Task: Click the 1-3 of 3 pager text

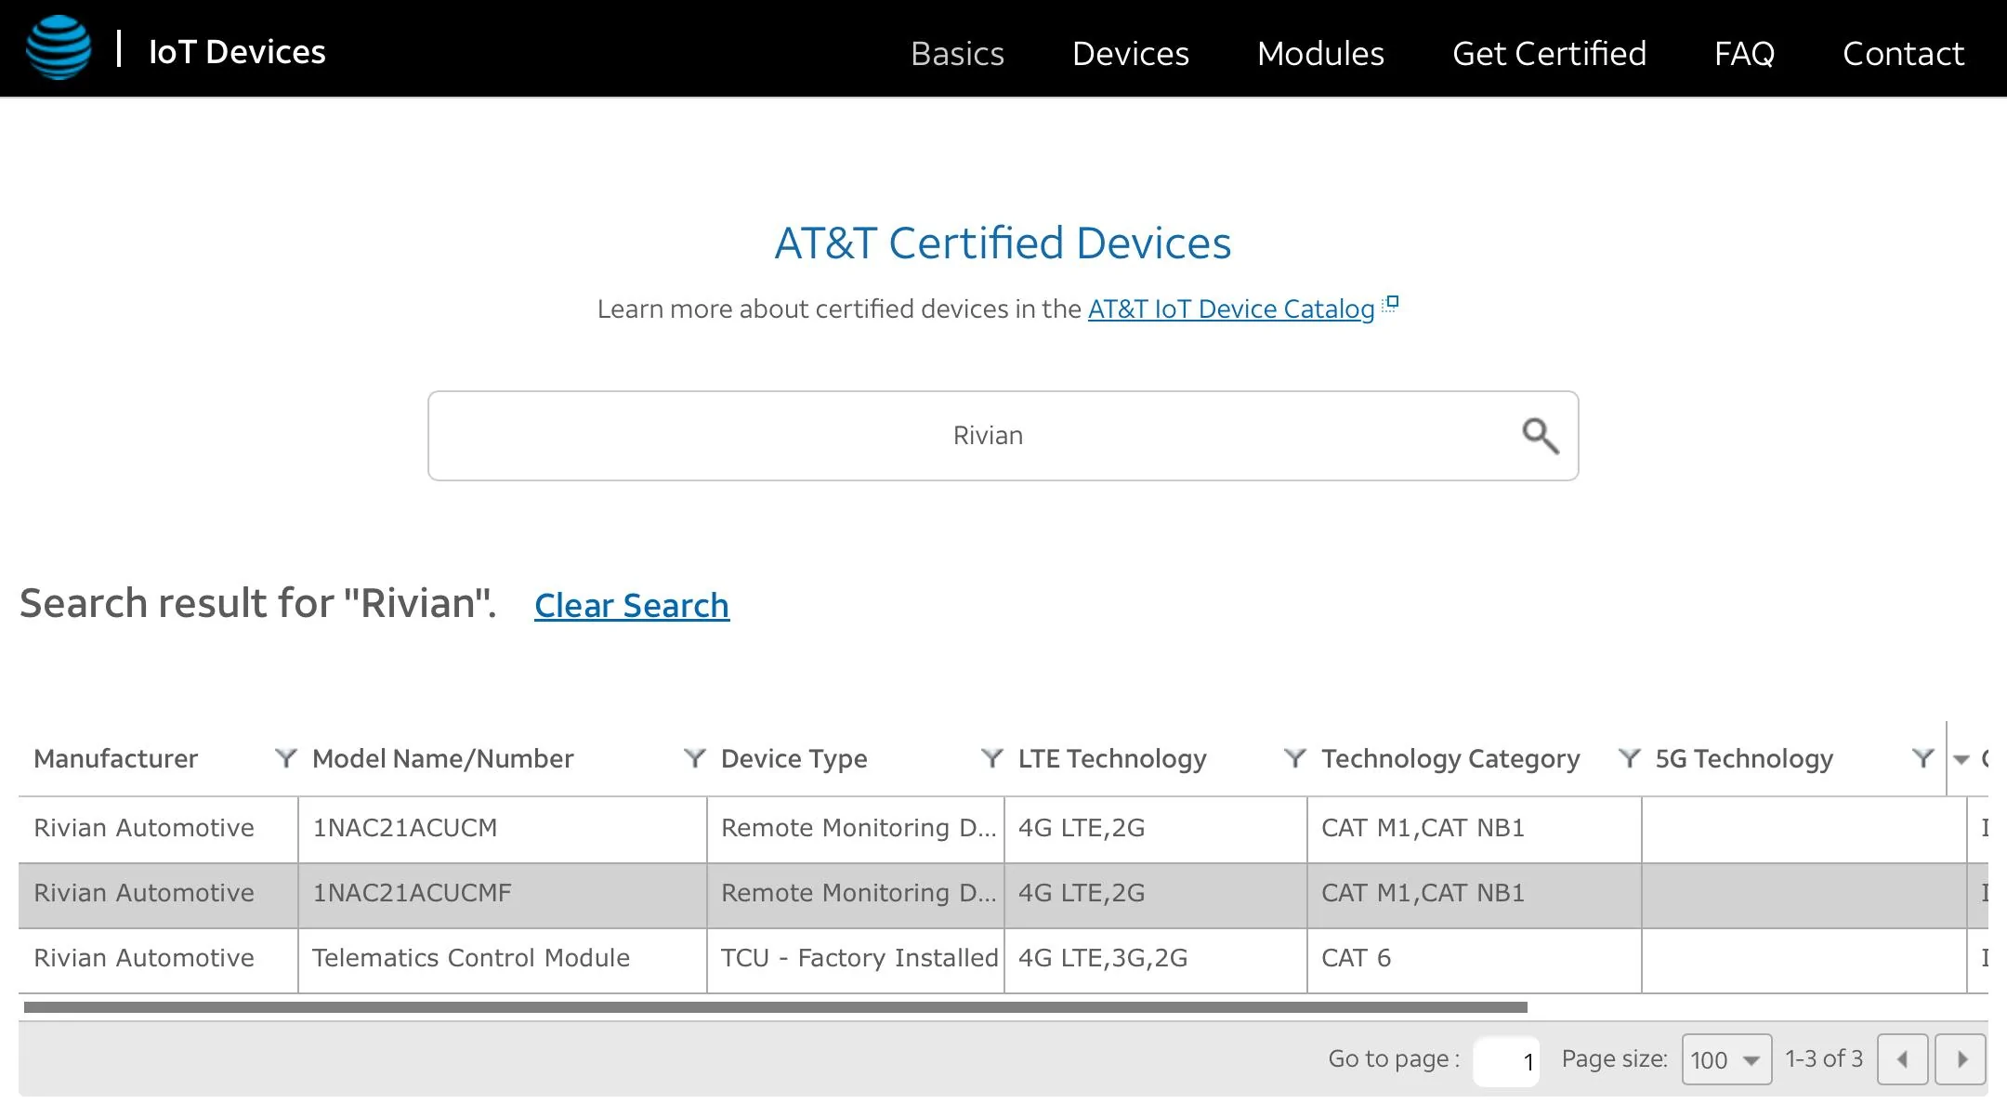Action: pyautogui.click(x=1824, y=1059)
